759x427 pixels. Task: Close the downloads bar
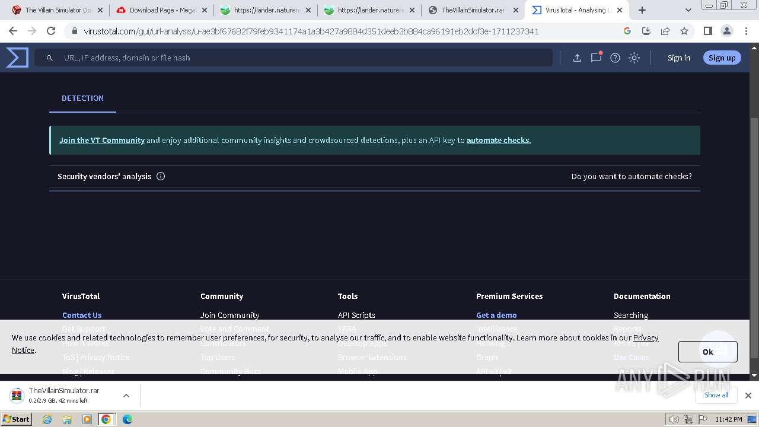point(748,396)
